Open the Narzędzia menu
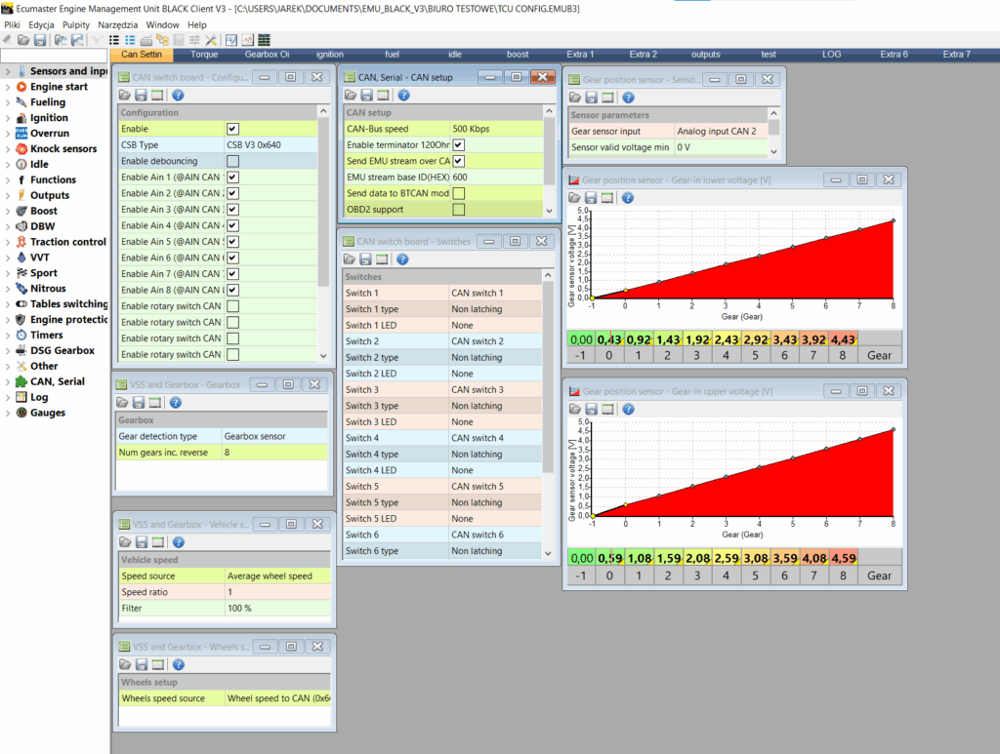Viewport: 1000px width, 754px height. click(118, 24)
